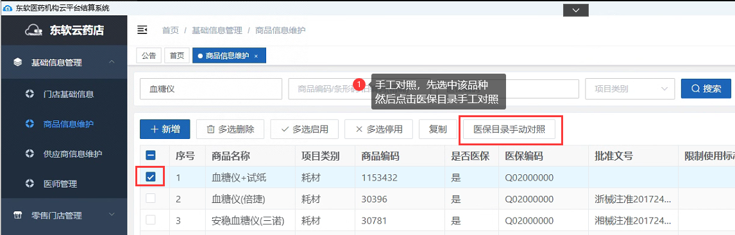Collapse the 基础信息管理 menu section
The height and width of the screenshot is (235, 735).
tap(112, 62)
